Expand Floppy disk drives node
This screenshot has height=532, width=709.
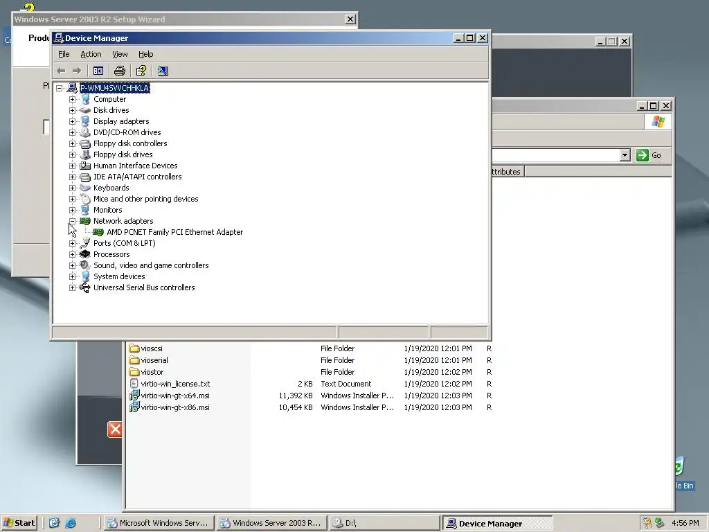pyautogui.click(x=72, y=154)
